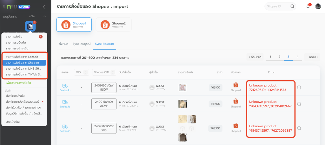This screenshot has height=145, width=325.
Task: Collapse the เมนูจัดการ section chevron
Action: pos(44,16)
